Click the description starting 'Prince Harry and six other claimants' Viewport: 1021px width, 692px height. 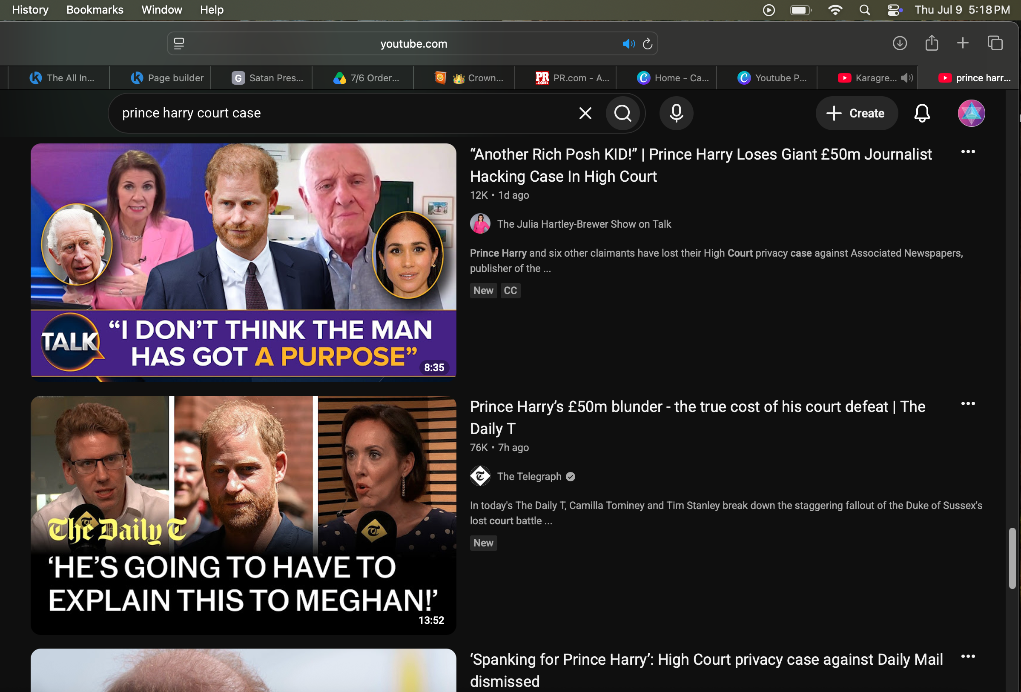717,261
